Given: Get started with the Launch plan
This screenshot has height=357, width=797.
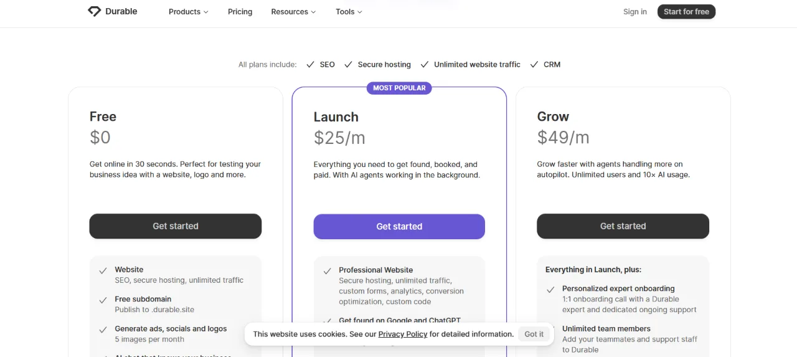Looking at the screenshot, I should 399,227.
